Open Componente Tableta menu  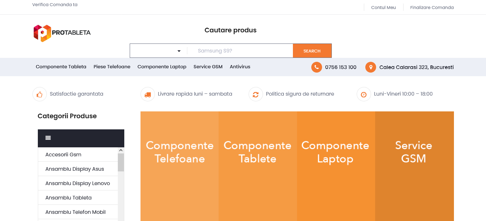[x=61, y=67]
